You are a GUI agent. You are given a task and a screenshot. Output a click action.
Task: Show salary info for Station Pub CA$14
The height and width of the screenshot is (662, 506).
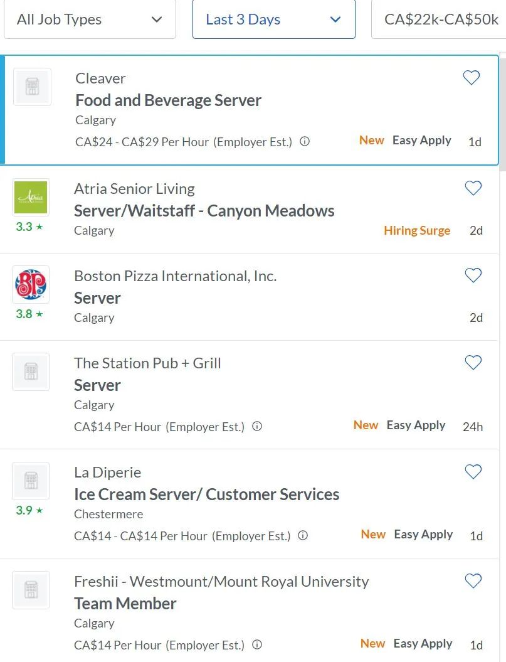[257, 427]
